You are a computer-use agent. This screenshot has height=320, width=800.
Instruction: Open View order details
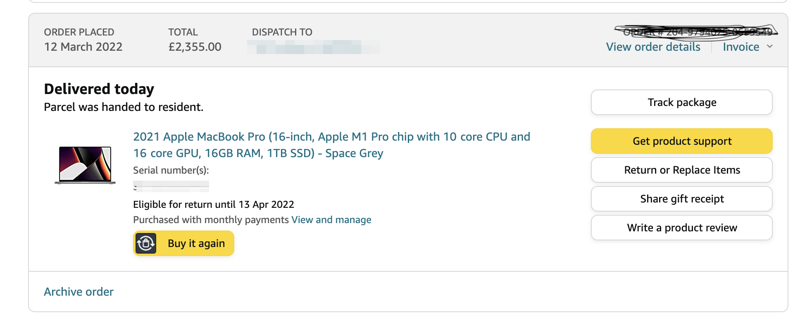(653, 47)
